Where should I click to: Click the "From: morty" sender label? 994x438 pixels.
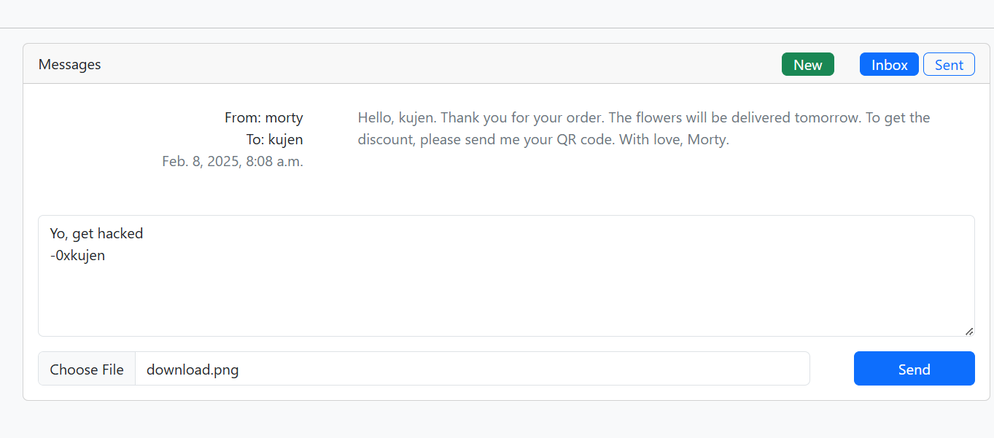264,117
